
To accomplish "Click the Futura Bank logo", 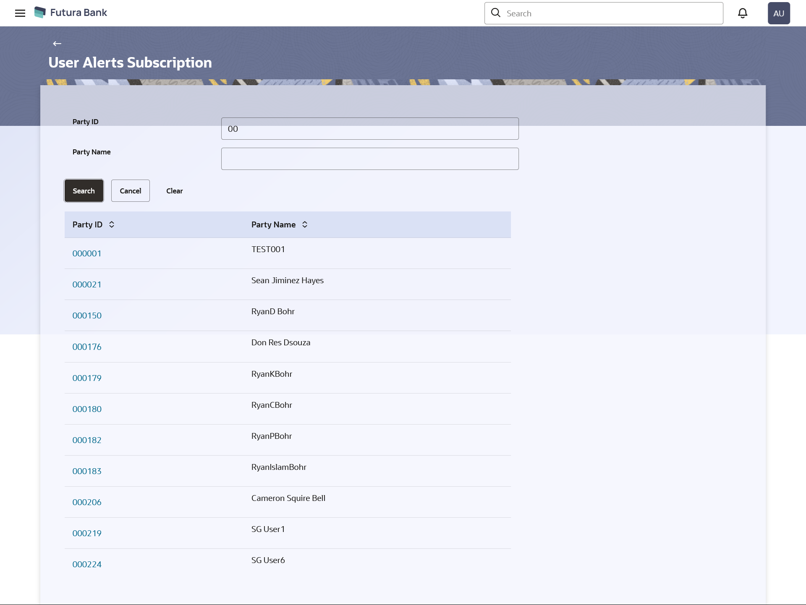I will pos(71,13).
